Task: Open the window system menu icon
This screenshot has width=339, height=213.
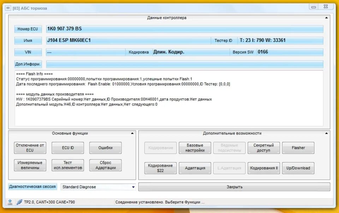Action: (x=8, y=8)
